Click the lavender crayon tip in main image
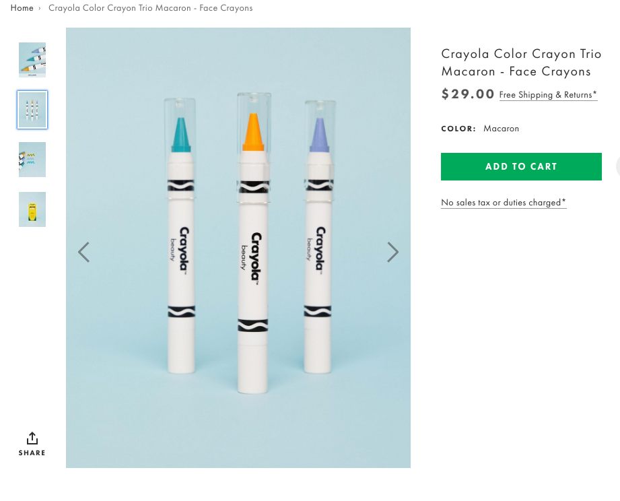 (318, 134)
